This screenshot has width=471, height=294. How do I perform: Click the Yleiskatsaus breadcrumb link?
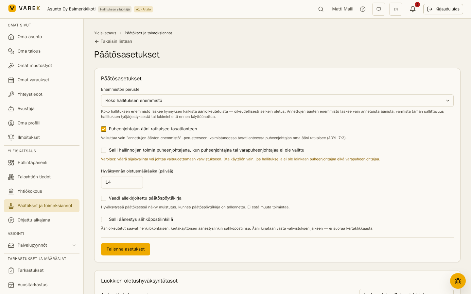point(105,33)
